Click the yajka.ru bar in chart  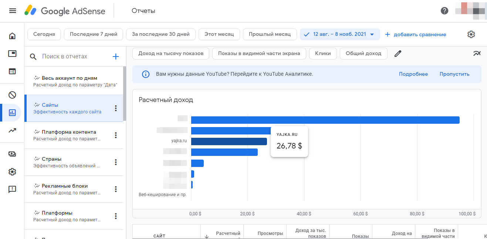pyautogui.click(x=229, y=141)
